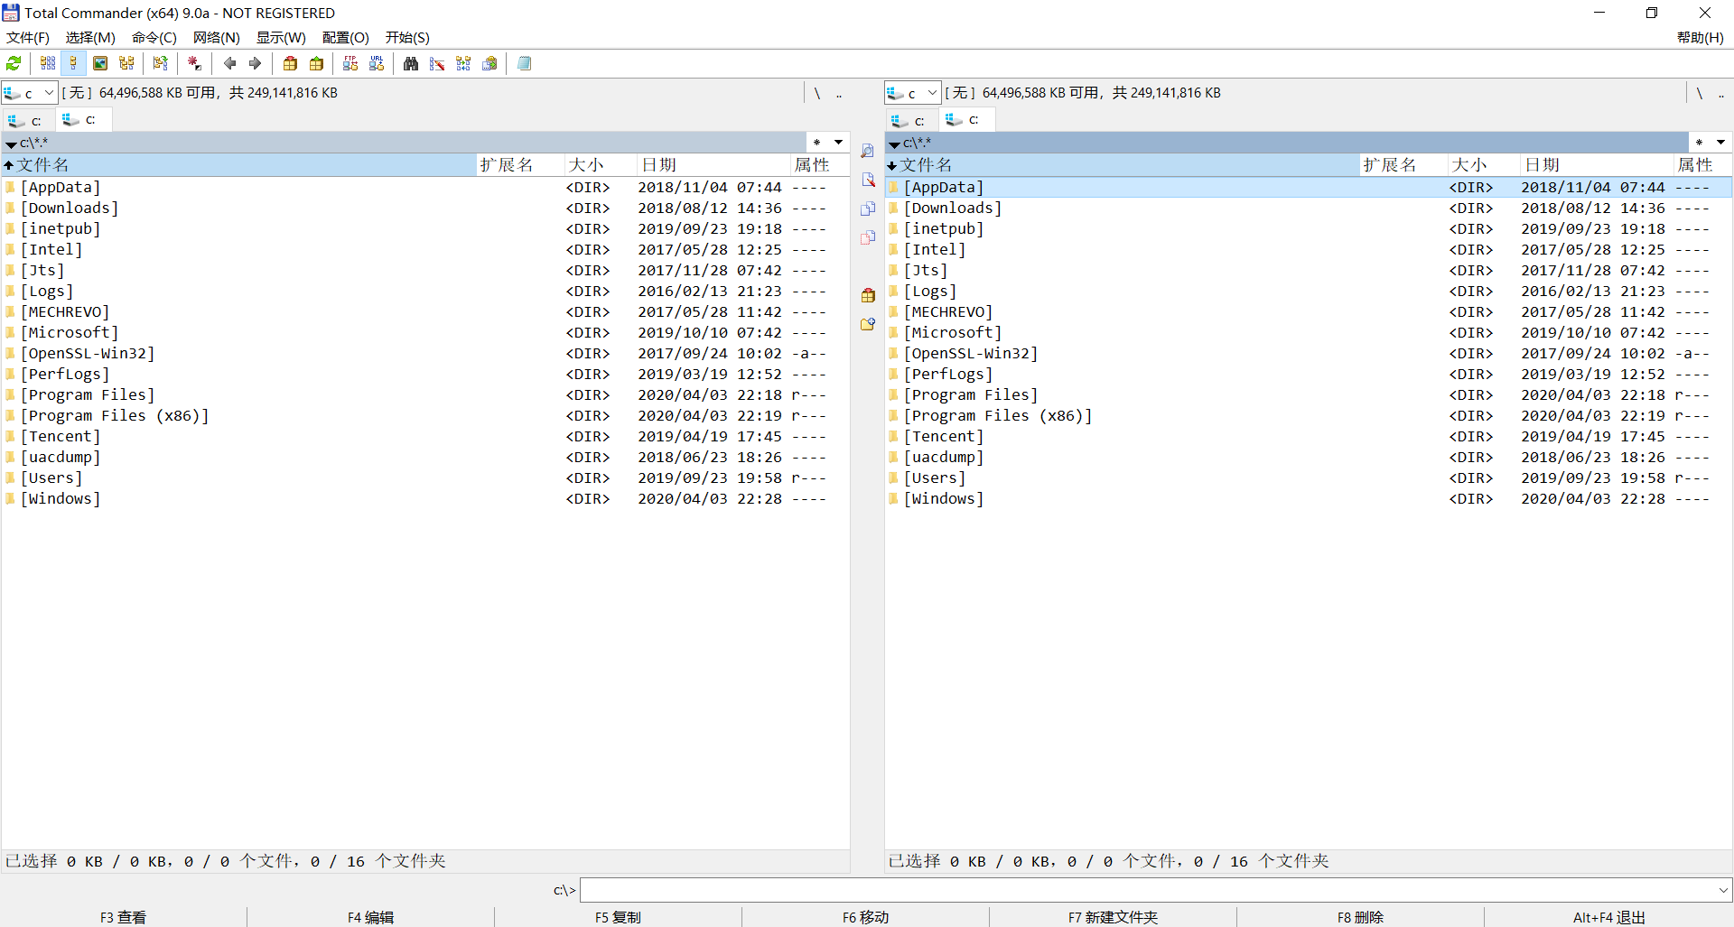Open the 文件(F) menu
The height and width of the screenshot is (927, 1734).
pyautogui.click(x=28, y=38)
